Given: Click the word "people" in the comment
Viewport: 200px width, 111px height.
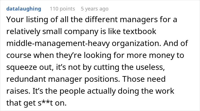Looking at the screenshot, I should 72,92.
